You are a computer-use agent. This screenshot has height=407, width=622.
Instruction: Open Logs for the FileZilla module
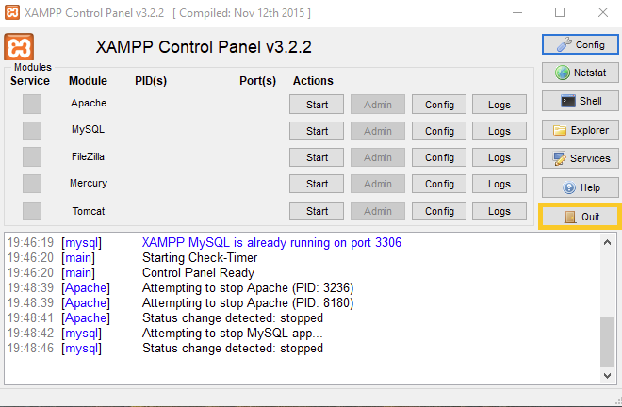point(499,157)
